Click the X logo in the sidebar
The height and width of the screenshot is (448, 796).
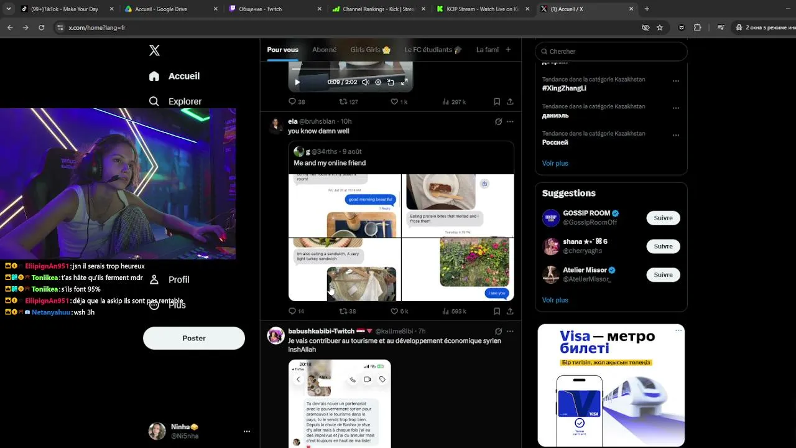[154, 50]
